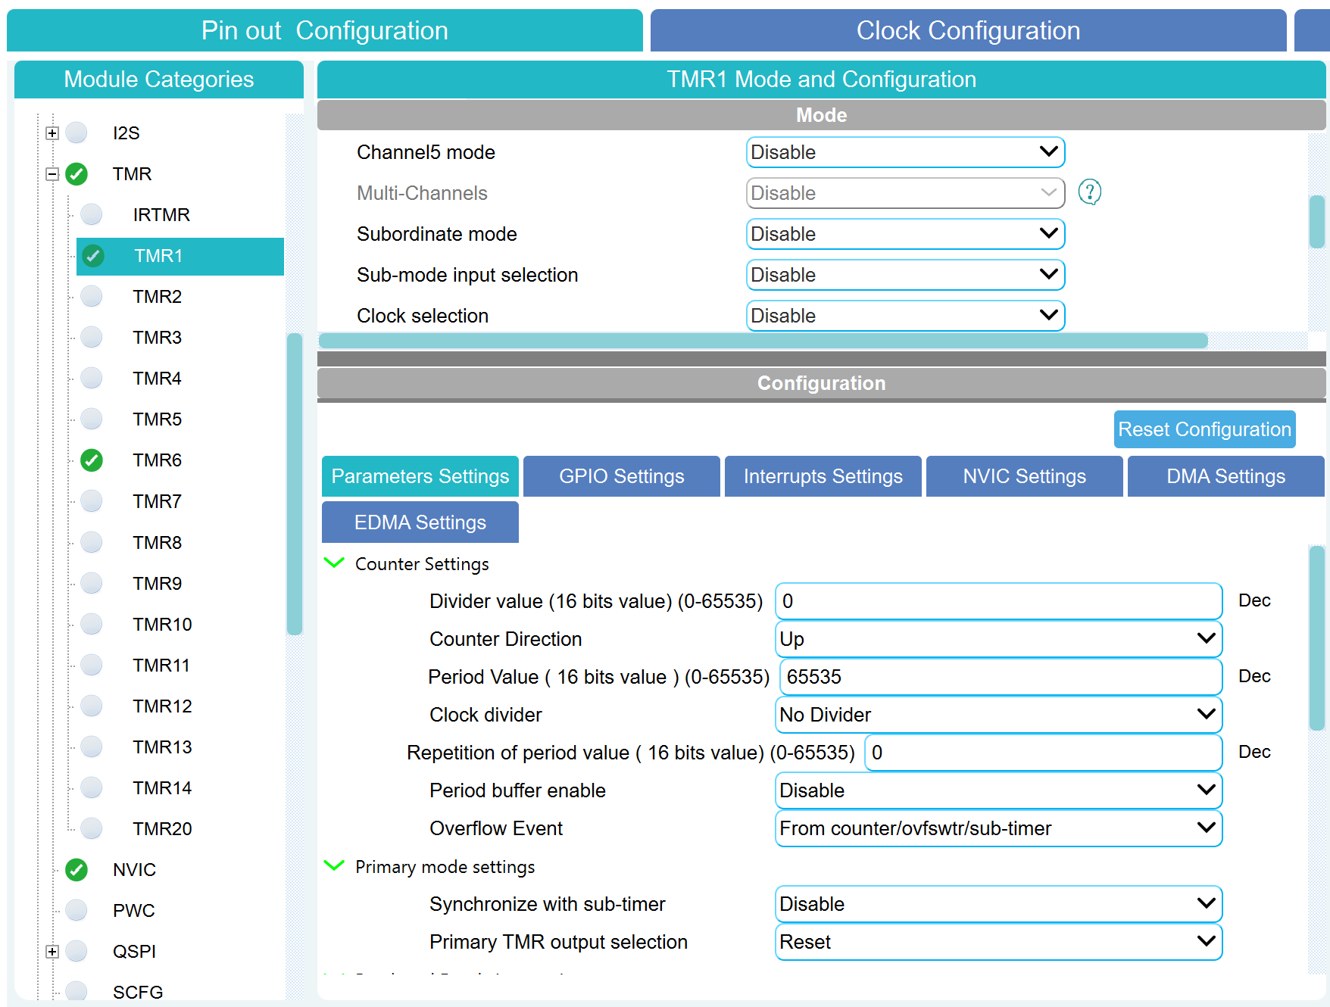Open the Sub-mode input selection dropdown
The height and width of the screenshot is (1007, 1330).
905,275
